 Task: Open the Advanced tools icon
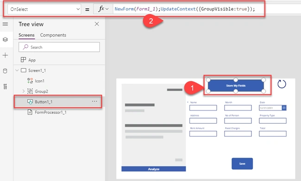click(x=6, y=87)
